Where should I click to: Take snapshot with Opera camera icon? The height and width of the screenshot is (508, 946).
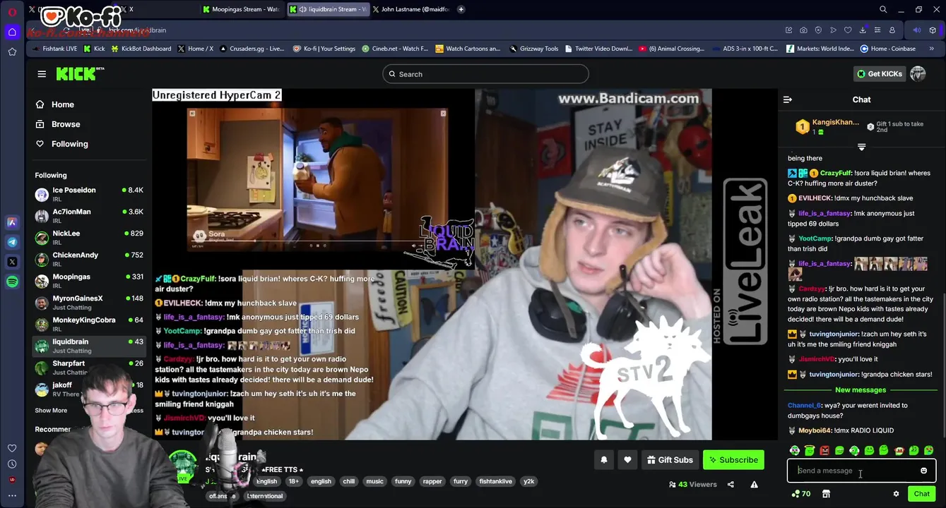click(803, 30)
